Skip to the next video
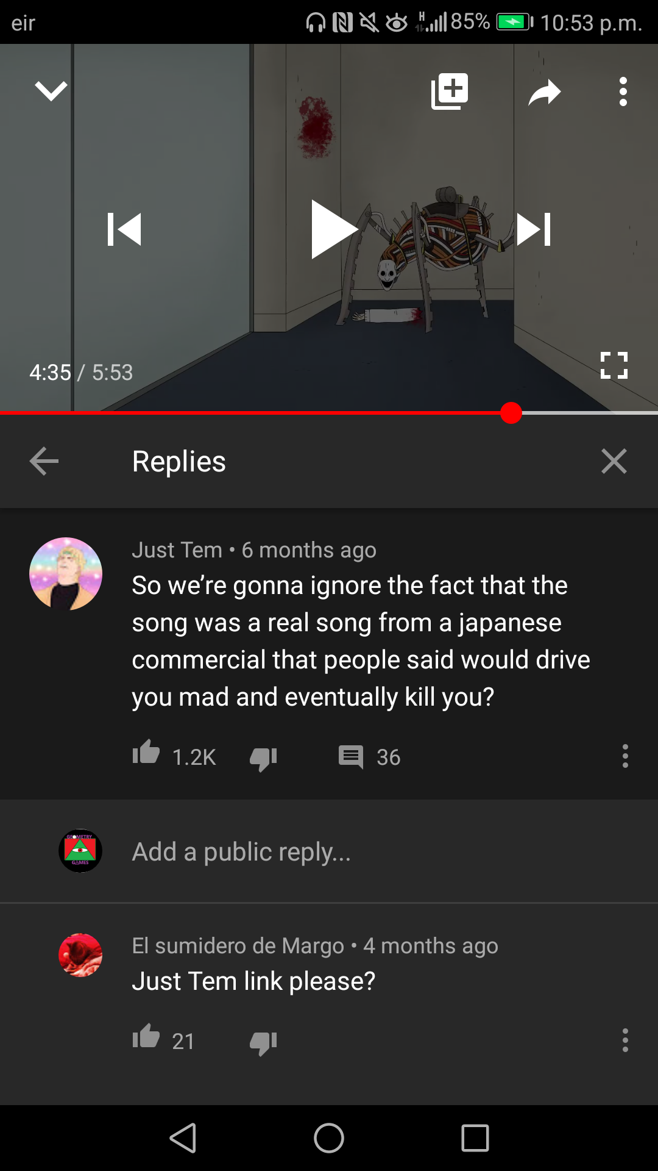Viewport: 658px width, 1171px height. pos(534,229)
